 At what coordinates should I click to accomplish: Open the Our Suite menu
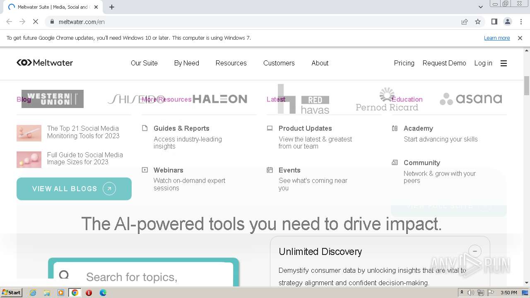coord(144,63)
